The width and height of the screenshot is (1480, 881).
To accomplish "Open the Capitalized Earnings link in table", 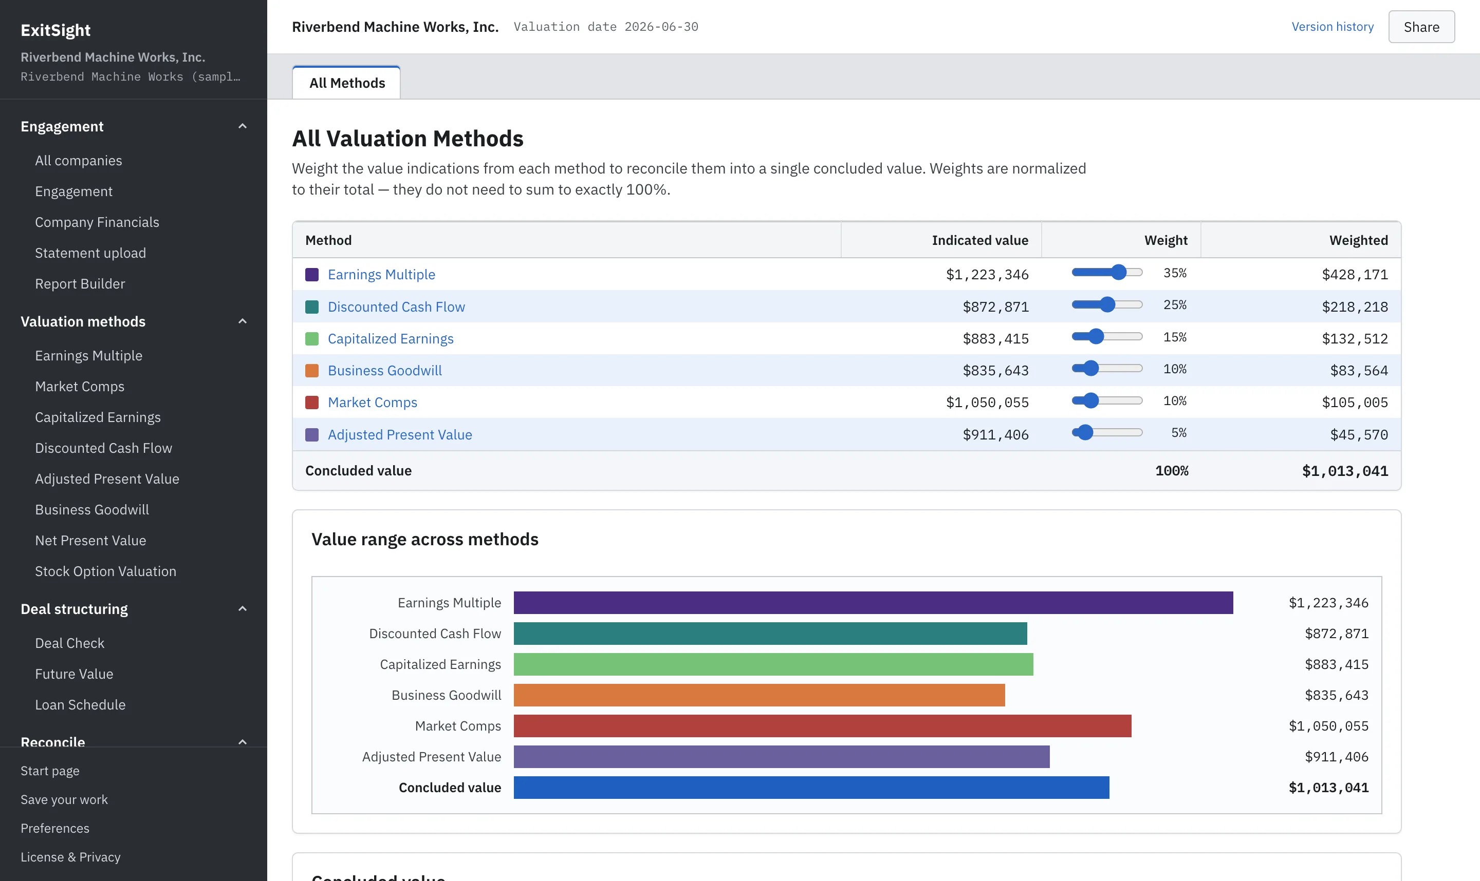I will coord(391,338).
